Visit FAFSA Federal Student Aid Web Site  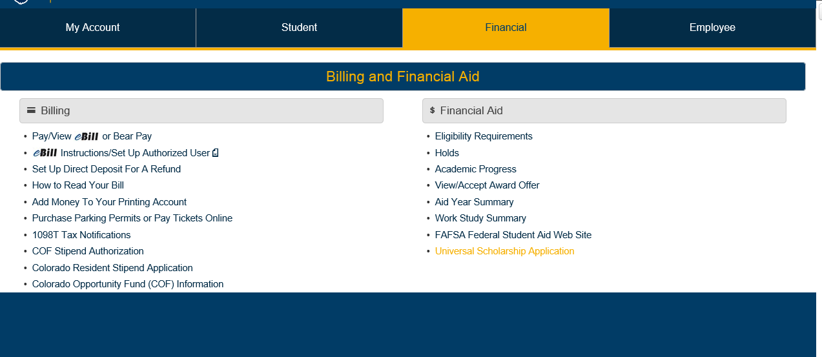(x=513, y=235)
